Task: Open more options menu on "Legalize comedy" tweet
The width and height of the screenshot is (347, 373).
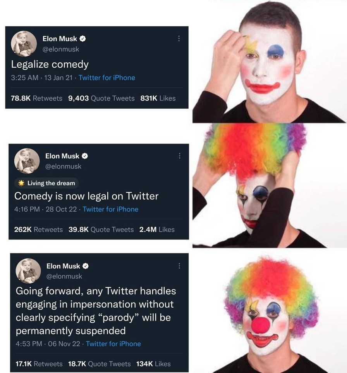Action: (179, 38)
